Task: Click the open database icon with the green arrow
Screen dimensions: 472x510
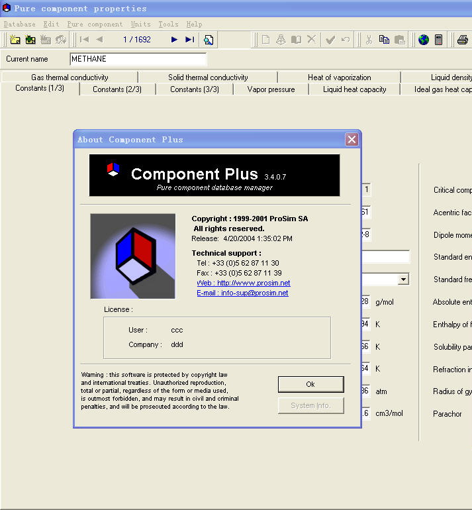Action: 30,40
